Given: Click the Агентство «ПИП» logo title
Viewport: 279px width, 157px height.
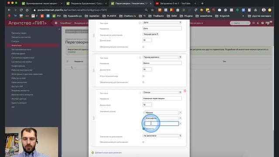Looking at the screenshot, I should pyautogui.click(x=27, y=23).
